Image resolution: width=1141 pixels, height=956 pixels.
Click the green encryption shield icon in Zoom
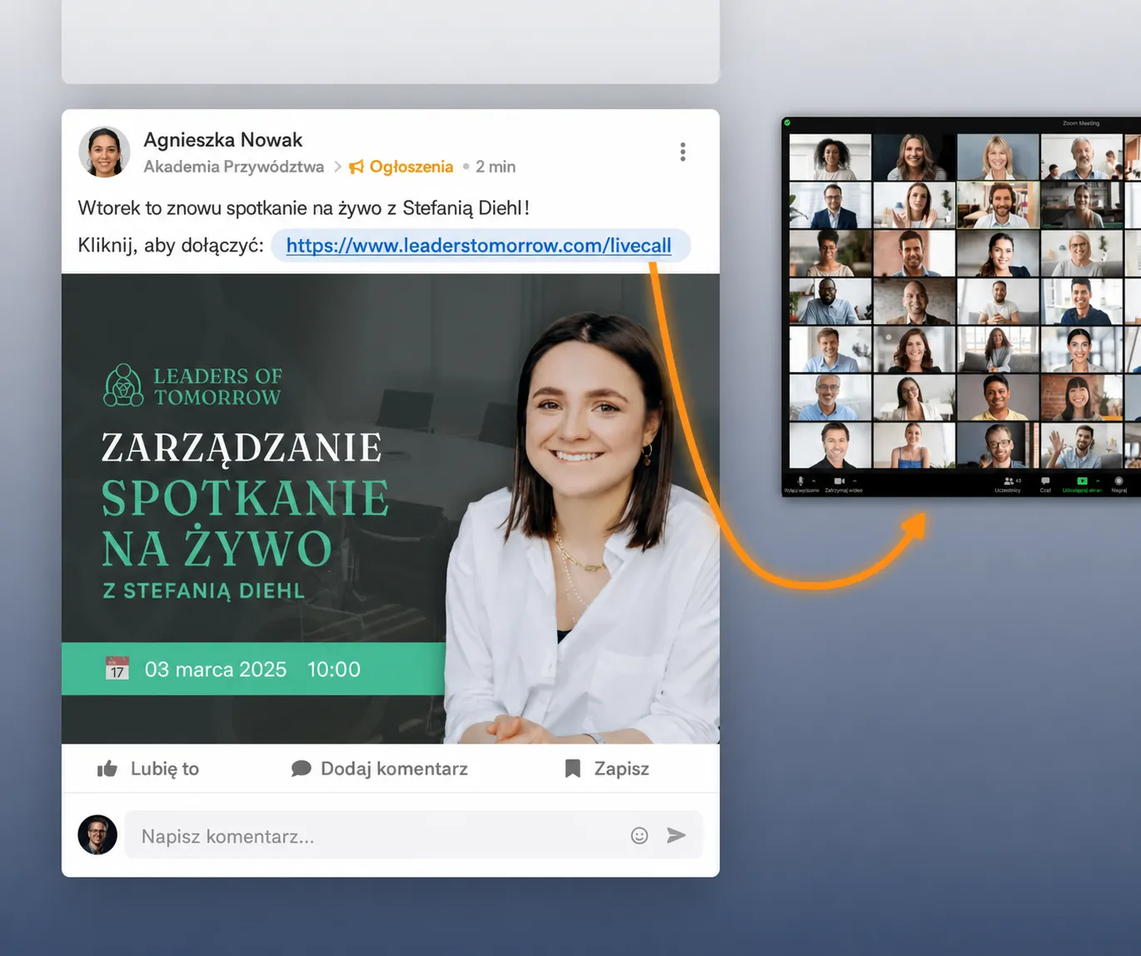787,122
